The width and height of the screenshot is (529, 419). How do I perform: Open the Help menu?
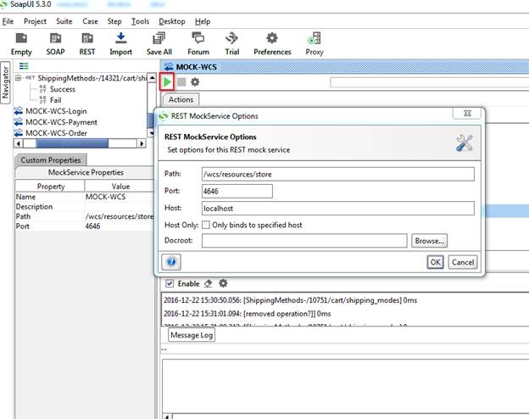click(203, 21)
